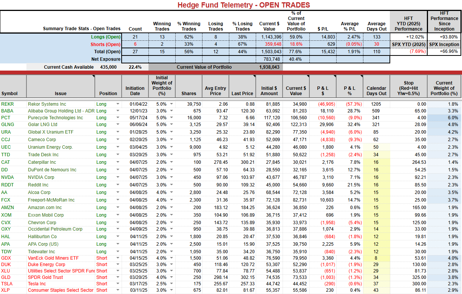
Task: Open the Initial Weight dropdown for SPDR Gold Trust
Action: 172,277
